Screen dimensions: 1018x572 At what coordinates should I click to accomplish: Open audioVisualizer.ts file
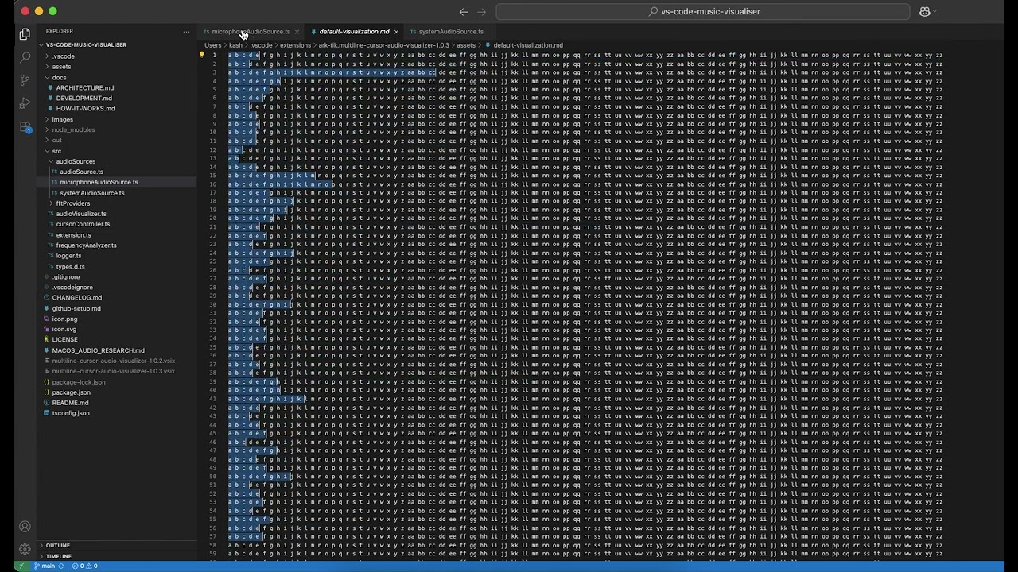(x=81, y=214)
